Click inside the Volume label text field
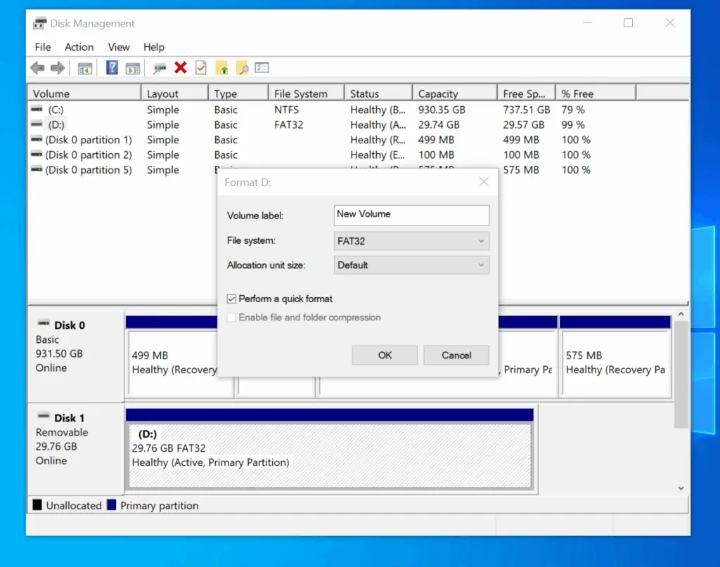The height and width of the screenshot is (567, 720). click(411, 215)
